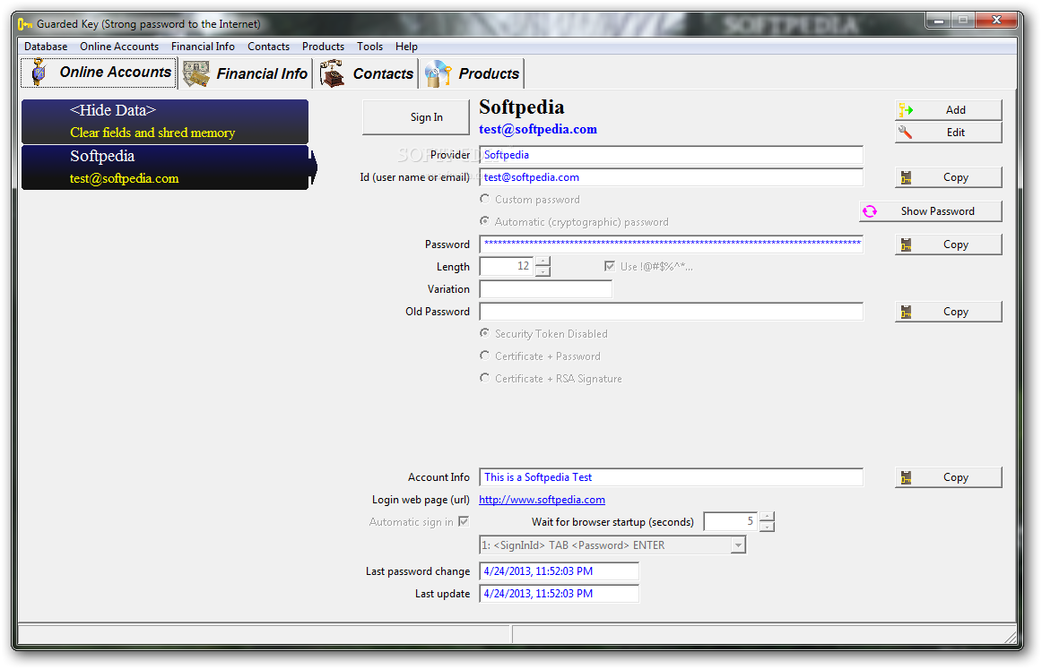Viewport: 1042px width, 669px height.
Task: Open the Tools menu
Action: tap(369, 47)
